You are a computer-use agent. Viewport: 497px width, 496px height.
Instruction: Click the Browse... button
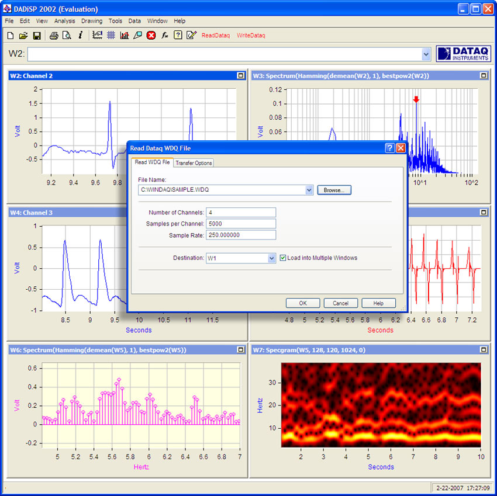334,190
